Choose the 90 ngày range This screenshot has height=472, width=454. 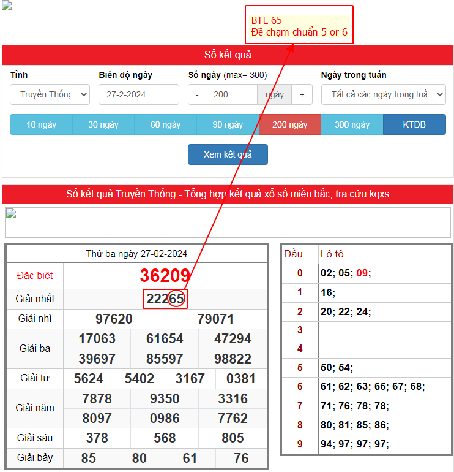click(x=228, y=124)
